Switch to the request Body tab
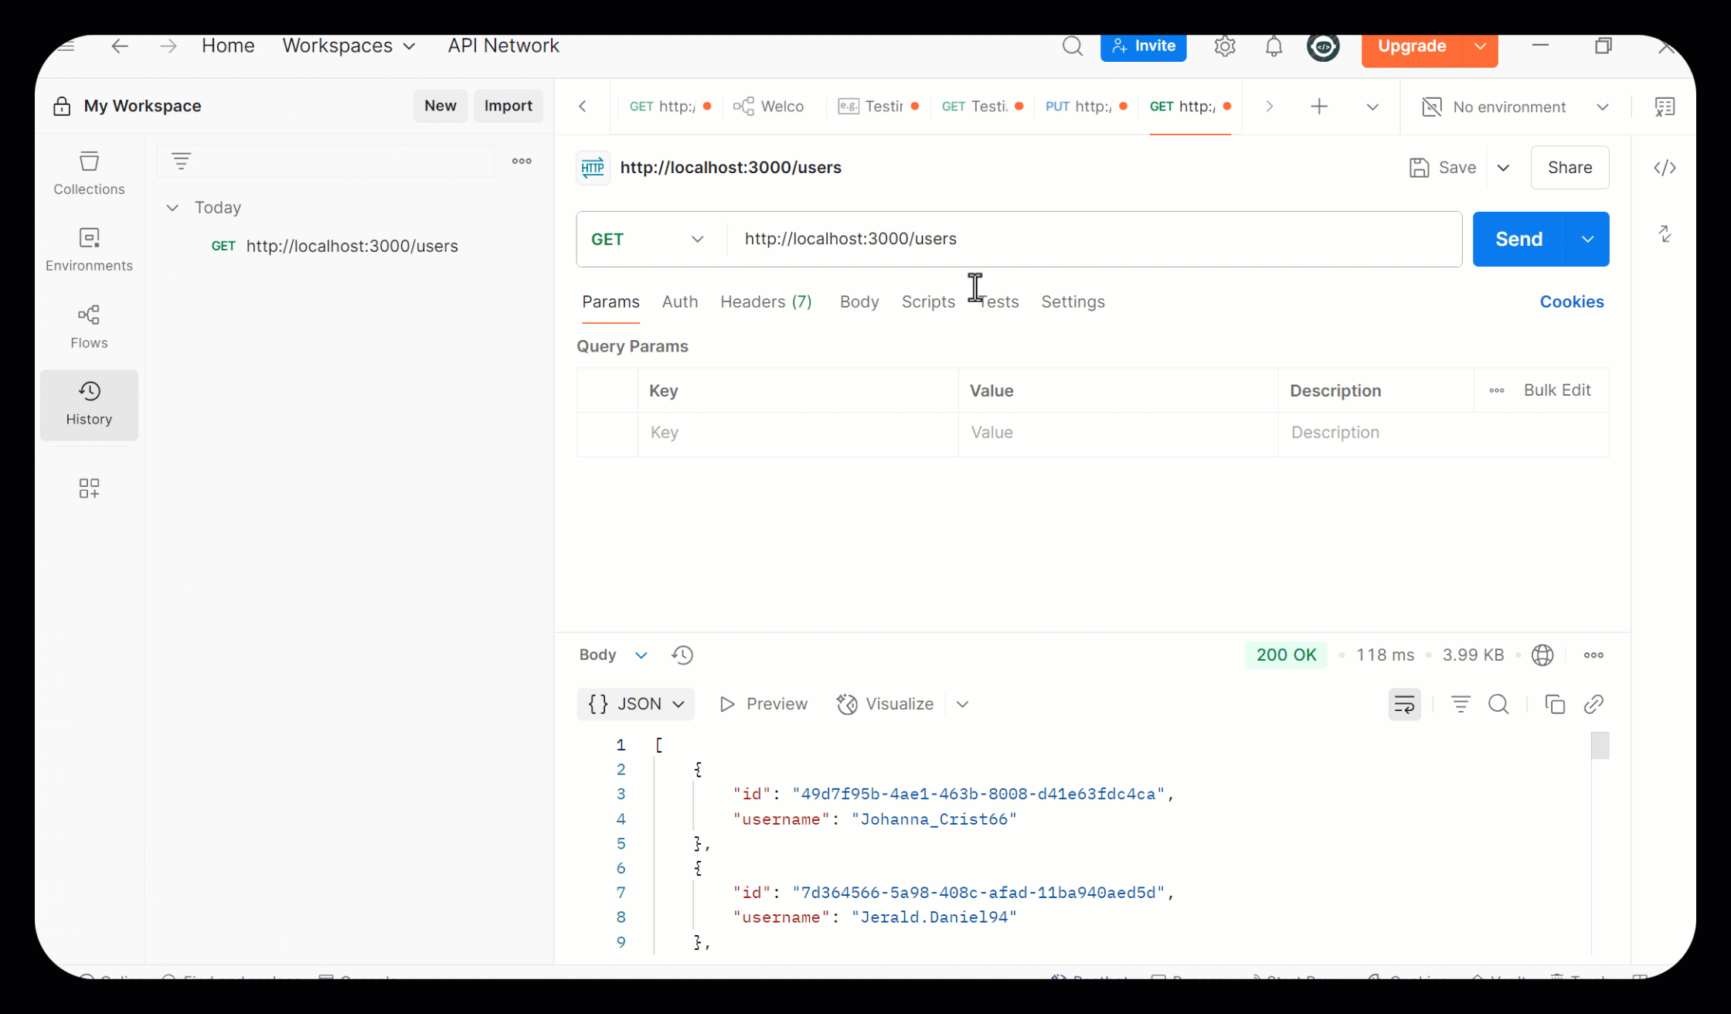Screen dimensions: 1731x1014 click(x=859, y=301)
